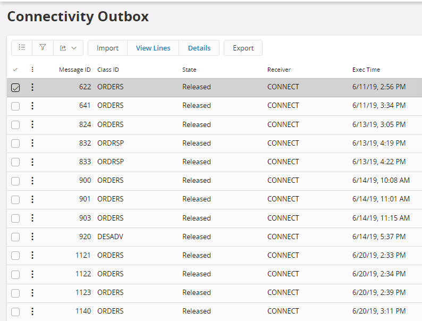Image resolution: width=422 pixels, height=321 pixels.
Task: Click the Import button
Action: click(107, 48)
